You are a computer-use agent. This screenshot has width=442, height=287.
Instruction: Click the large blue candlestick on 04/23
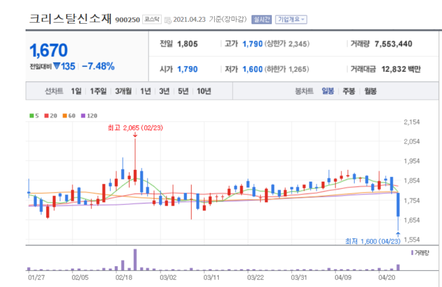(x=398, y=204)
